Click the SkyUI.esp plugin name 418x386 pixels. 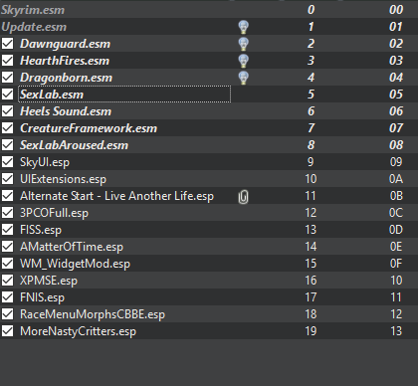[x=45, y=162]
